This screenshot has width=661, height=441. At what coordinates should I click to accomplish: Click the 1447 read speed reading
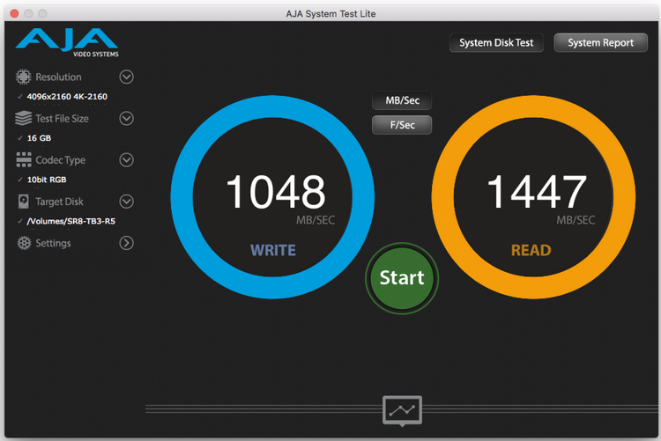pyautogui.click(x=536, y=192)
